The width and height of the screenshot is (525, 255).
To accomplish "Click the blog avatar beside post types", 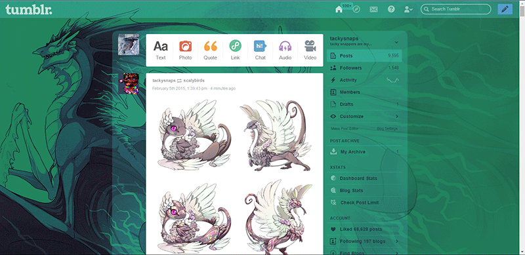I will (129, 45).
